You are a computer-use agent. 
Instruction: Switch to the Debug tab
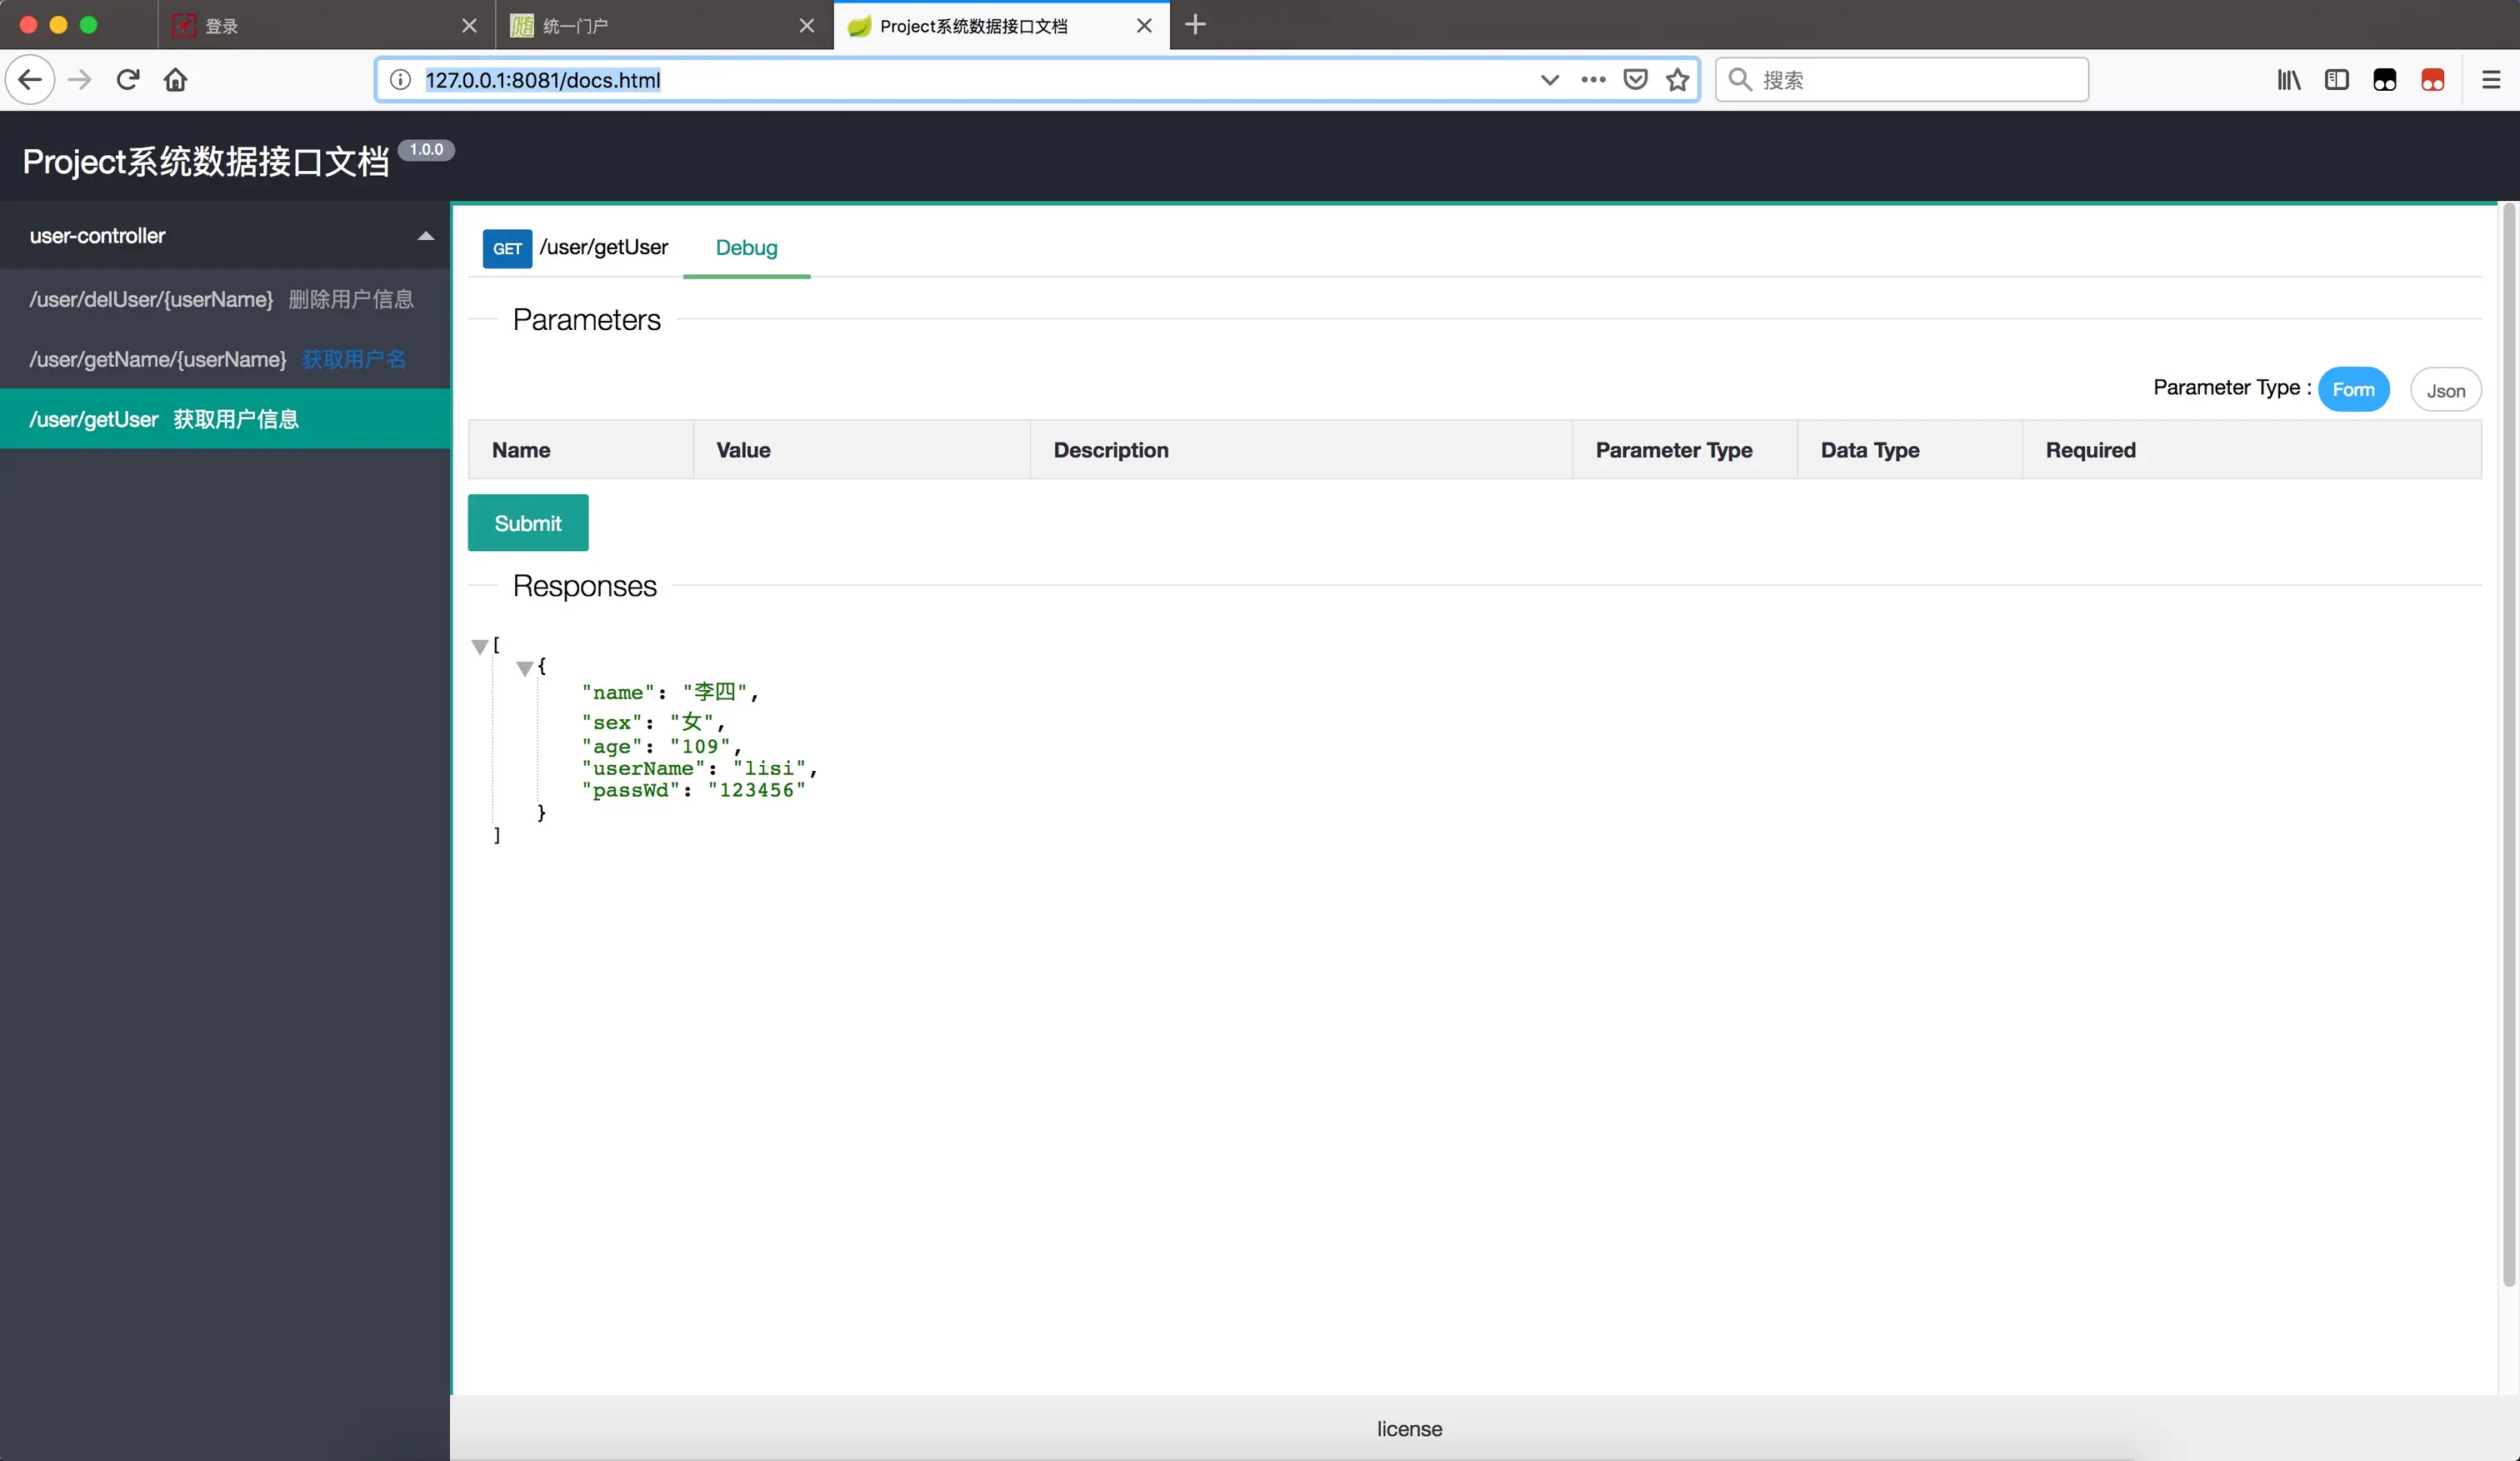[x=746, y=248]
